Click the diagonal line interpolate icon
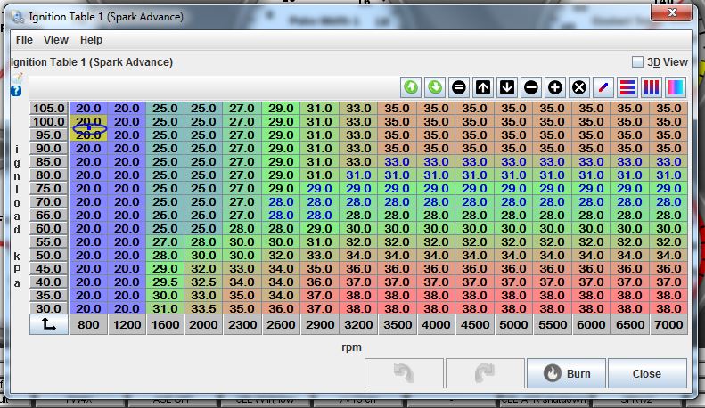The image size is (705, 408). point(603,87)
